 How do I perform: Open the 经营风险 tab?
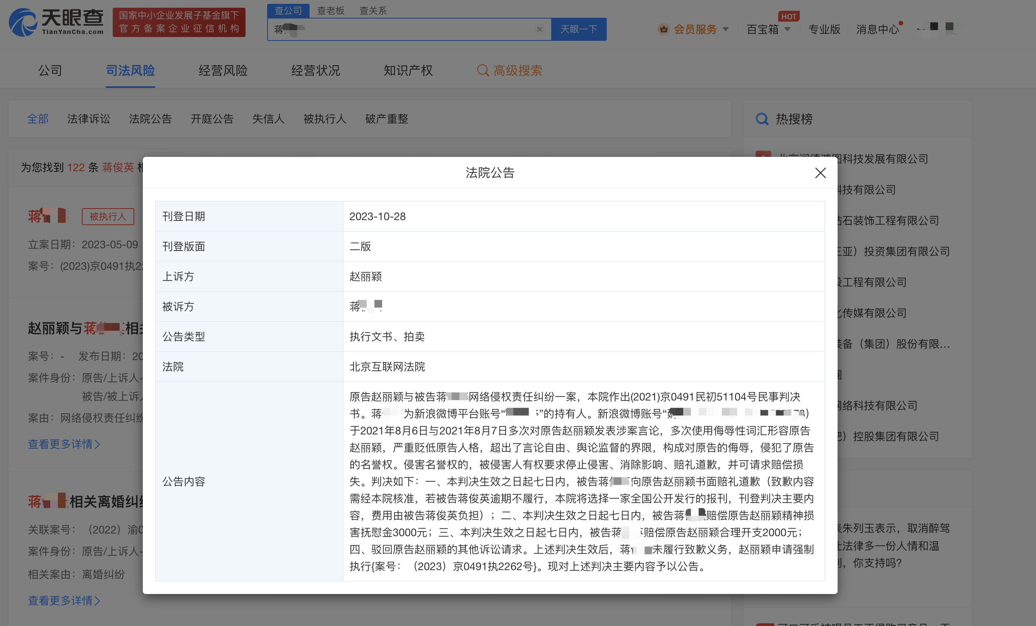[223, 71]
